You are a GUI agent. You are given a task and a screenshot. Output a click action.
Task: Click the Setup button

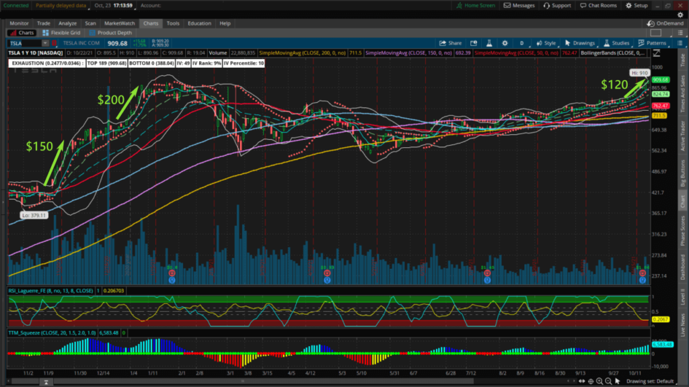(637, 5)
